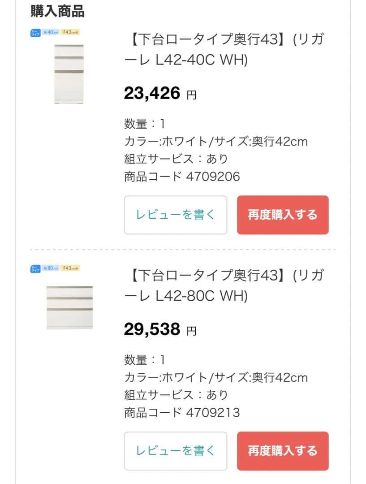Click the blue ロータイプ badge on the L42-80C item
Image resolution: width=366 pixels, height=484 pixels.
tap(36, 268)
